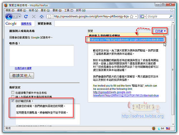
Task: Click the Firefox add-on icon in status bar
Action: click(x=154, y=128)
